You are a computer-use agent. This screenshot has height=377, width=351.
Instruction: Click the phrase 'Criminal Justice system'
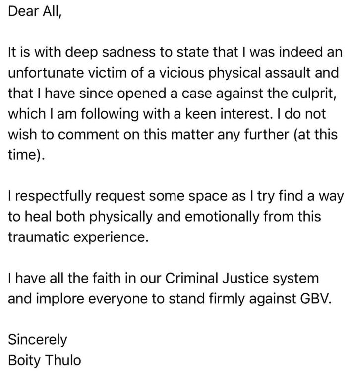click(242, 278)
